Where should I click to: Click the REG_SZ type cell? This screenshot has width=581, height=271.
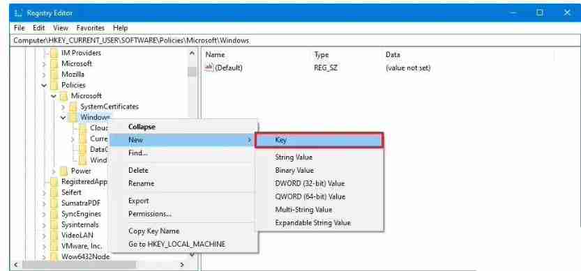tap(326, 68)
